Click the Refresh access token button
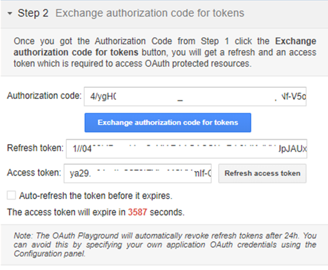Viewport: 328px width, 270px height. pos(262,173)
